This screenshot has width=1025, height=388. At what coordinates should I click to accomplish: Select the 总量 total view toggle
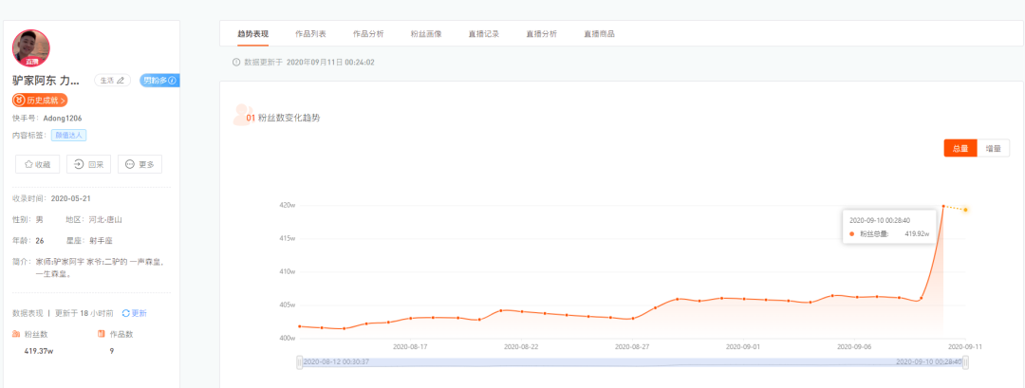pyautogui.click(x=960, y=148)
